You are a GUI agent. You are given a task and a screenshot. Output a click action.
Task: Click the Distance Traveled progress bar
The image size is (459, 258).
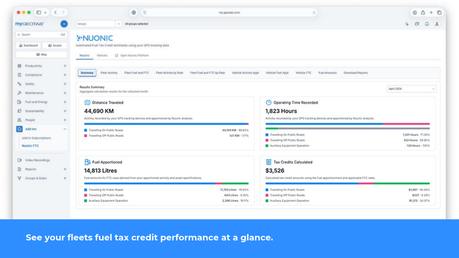point(166,124)
